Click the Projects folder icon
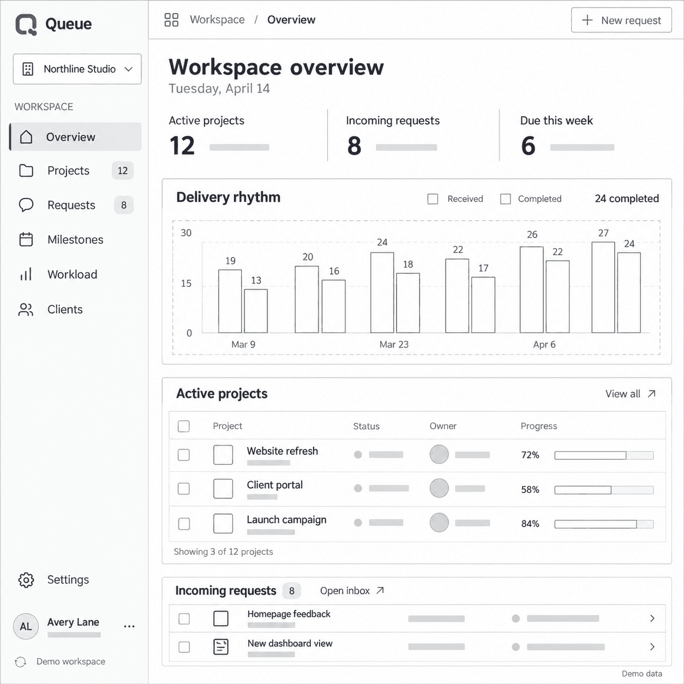684x684 pixels. click(26, 171)
